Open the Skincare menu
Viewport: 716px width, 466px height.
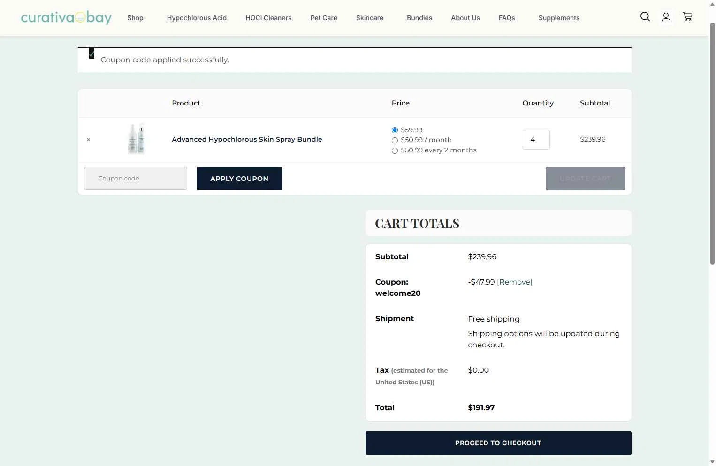pyautogui.click(x=370, y=18)
